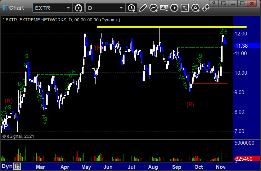Click the link-windows chain icon
Image resolution: width=261 pixels, height=171 pixels.
click(x=206, y=8)
